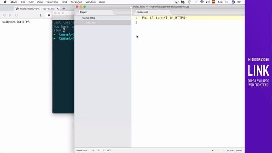Click 'Fai il tunnel in HTTPS' page text
This screenshot has height=153, width=272.
(x=15, y=22)
